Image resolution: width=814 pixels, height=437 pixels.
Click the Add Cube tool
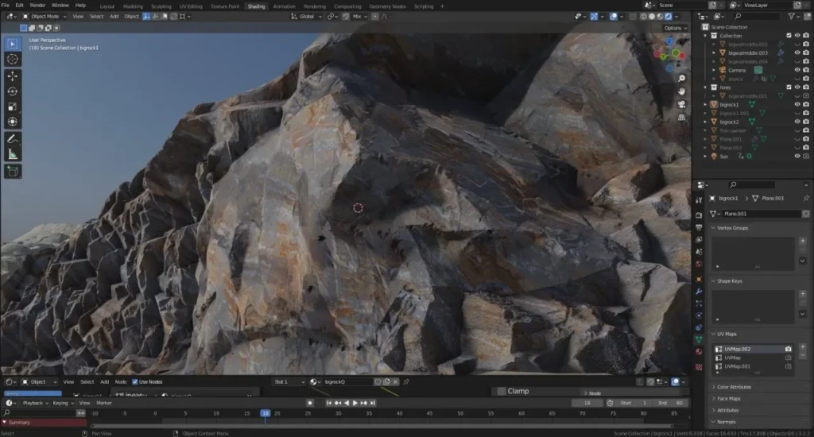[13, 171]
